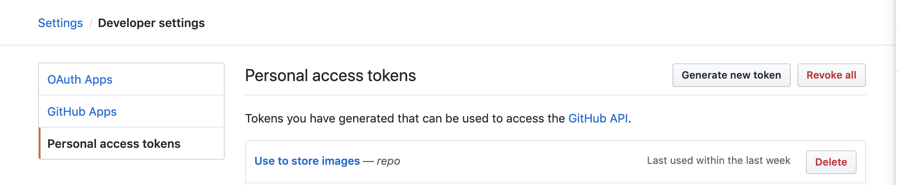Select Personal access tokens sidebar item
The image size is (898, 185).
click(114, 144)
